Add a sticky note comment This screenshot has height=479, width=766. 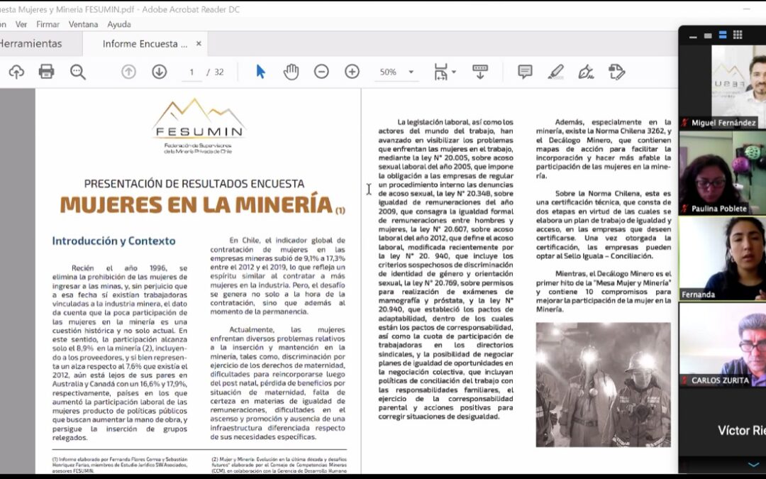point(525,72)
